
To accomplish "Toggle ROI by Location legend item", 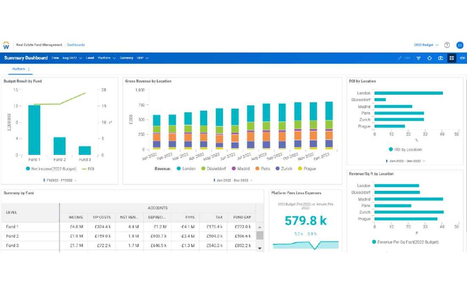I will pyautogui.click(x=405, y=149).
